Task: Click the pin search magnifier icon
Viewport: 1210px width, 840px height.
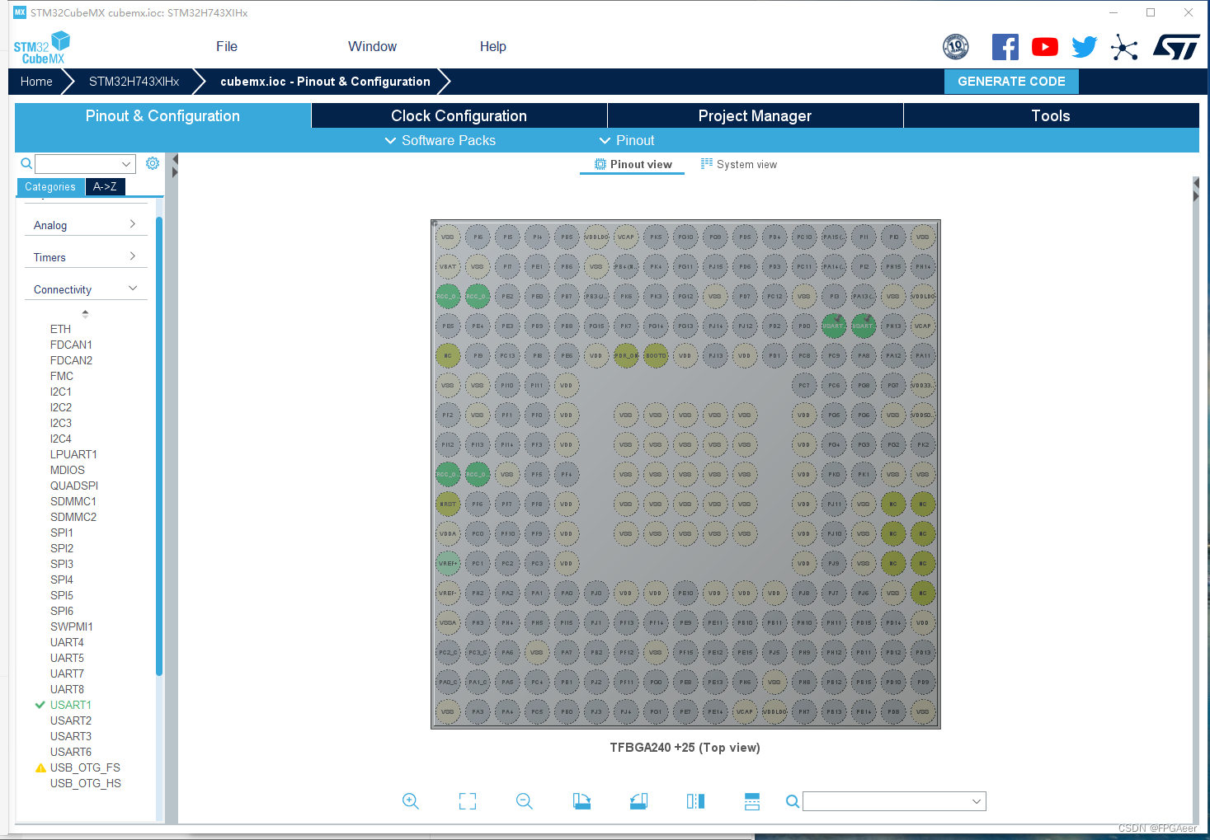Action: tap(792, 801)
